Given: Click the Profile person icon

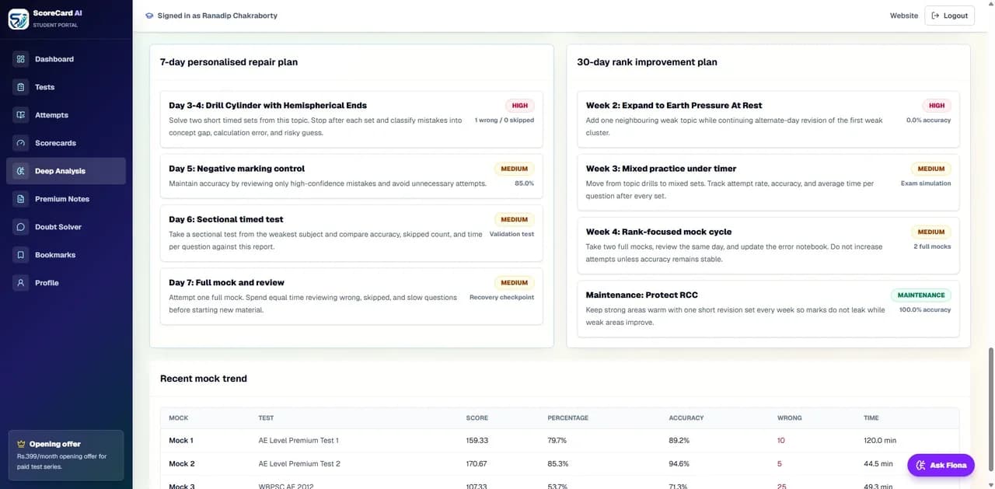Looking at the screenshot, I should coord(21,283).
